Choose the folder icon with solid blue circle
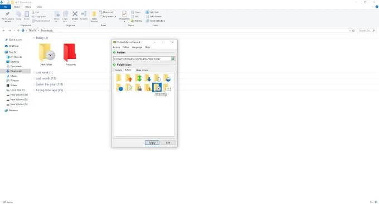The width and height of the screenshot is (379, 204). [x=119, y=87]
